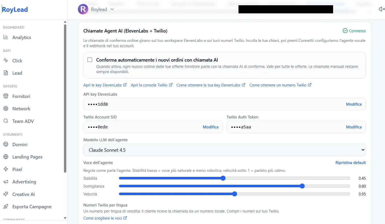The image size is (385, 224).
Task: Click the purple R avatar icon
Action: tap(83, 9)
